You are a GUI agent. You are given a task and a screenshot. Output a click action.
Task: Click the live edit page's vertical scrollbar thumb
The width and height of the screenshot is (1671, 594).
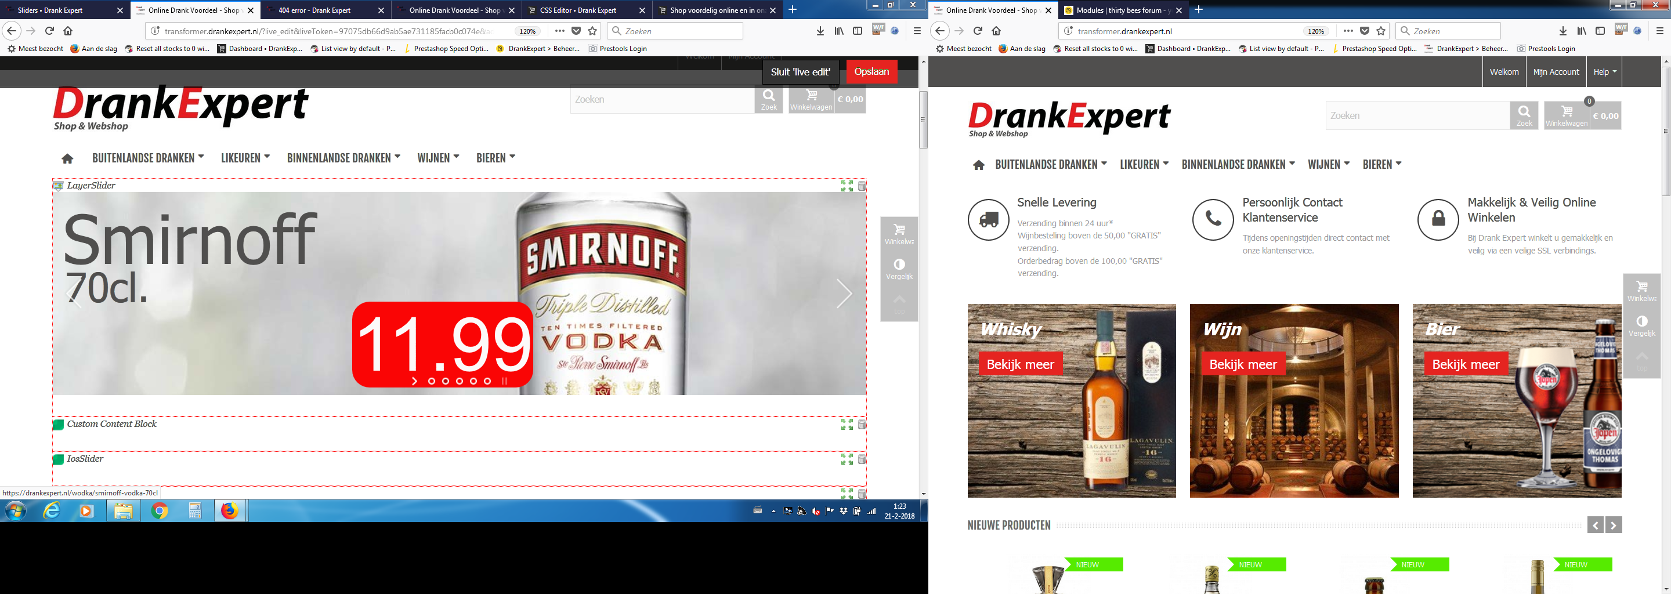pyautogui.click(x=923, y=120)
